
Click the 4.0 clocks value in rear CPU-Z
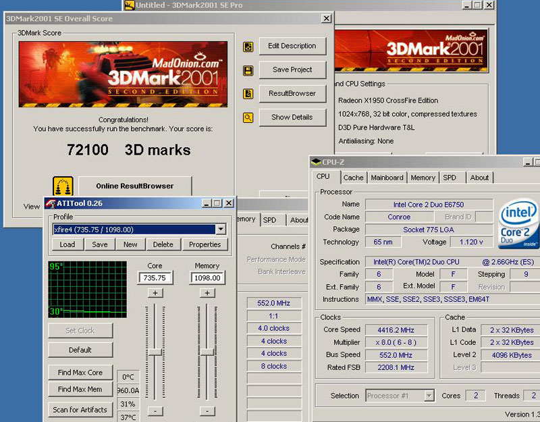point(274,328)
